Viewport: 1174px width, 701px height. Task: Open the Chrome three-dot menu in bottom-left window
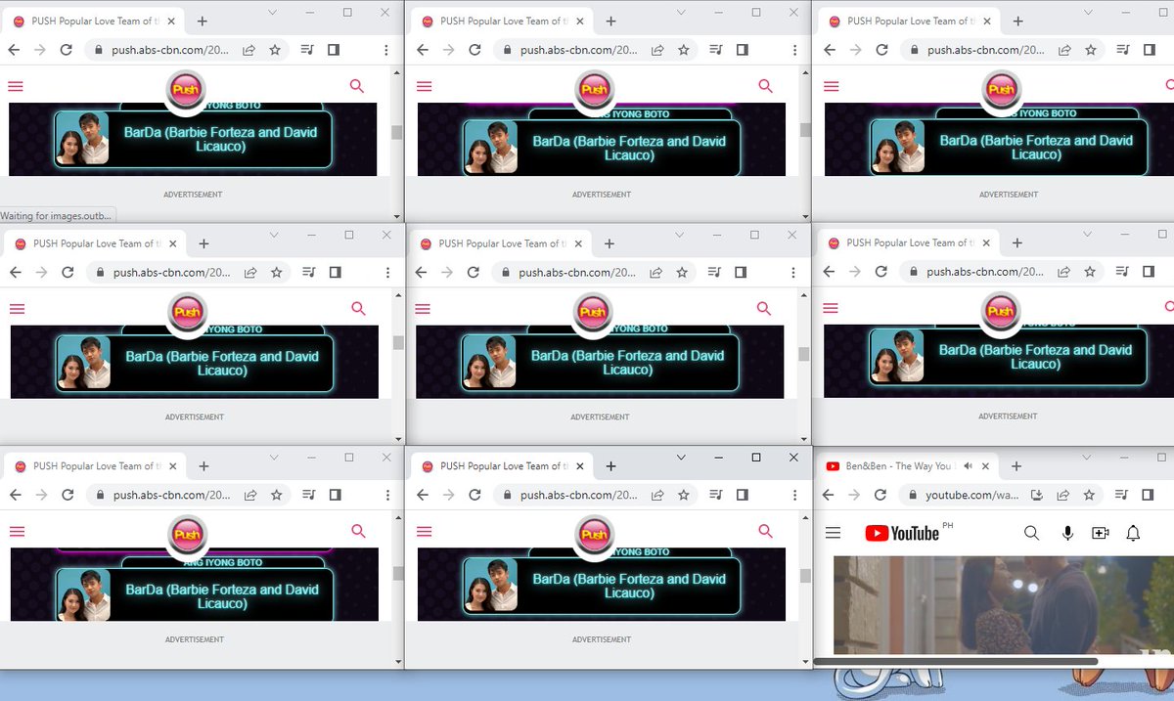388,496
